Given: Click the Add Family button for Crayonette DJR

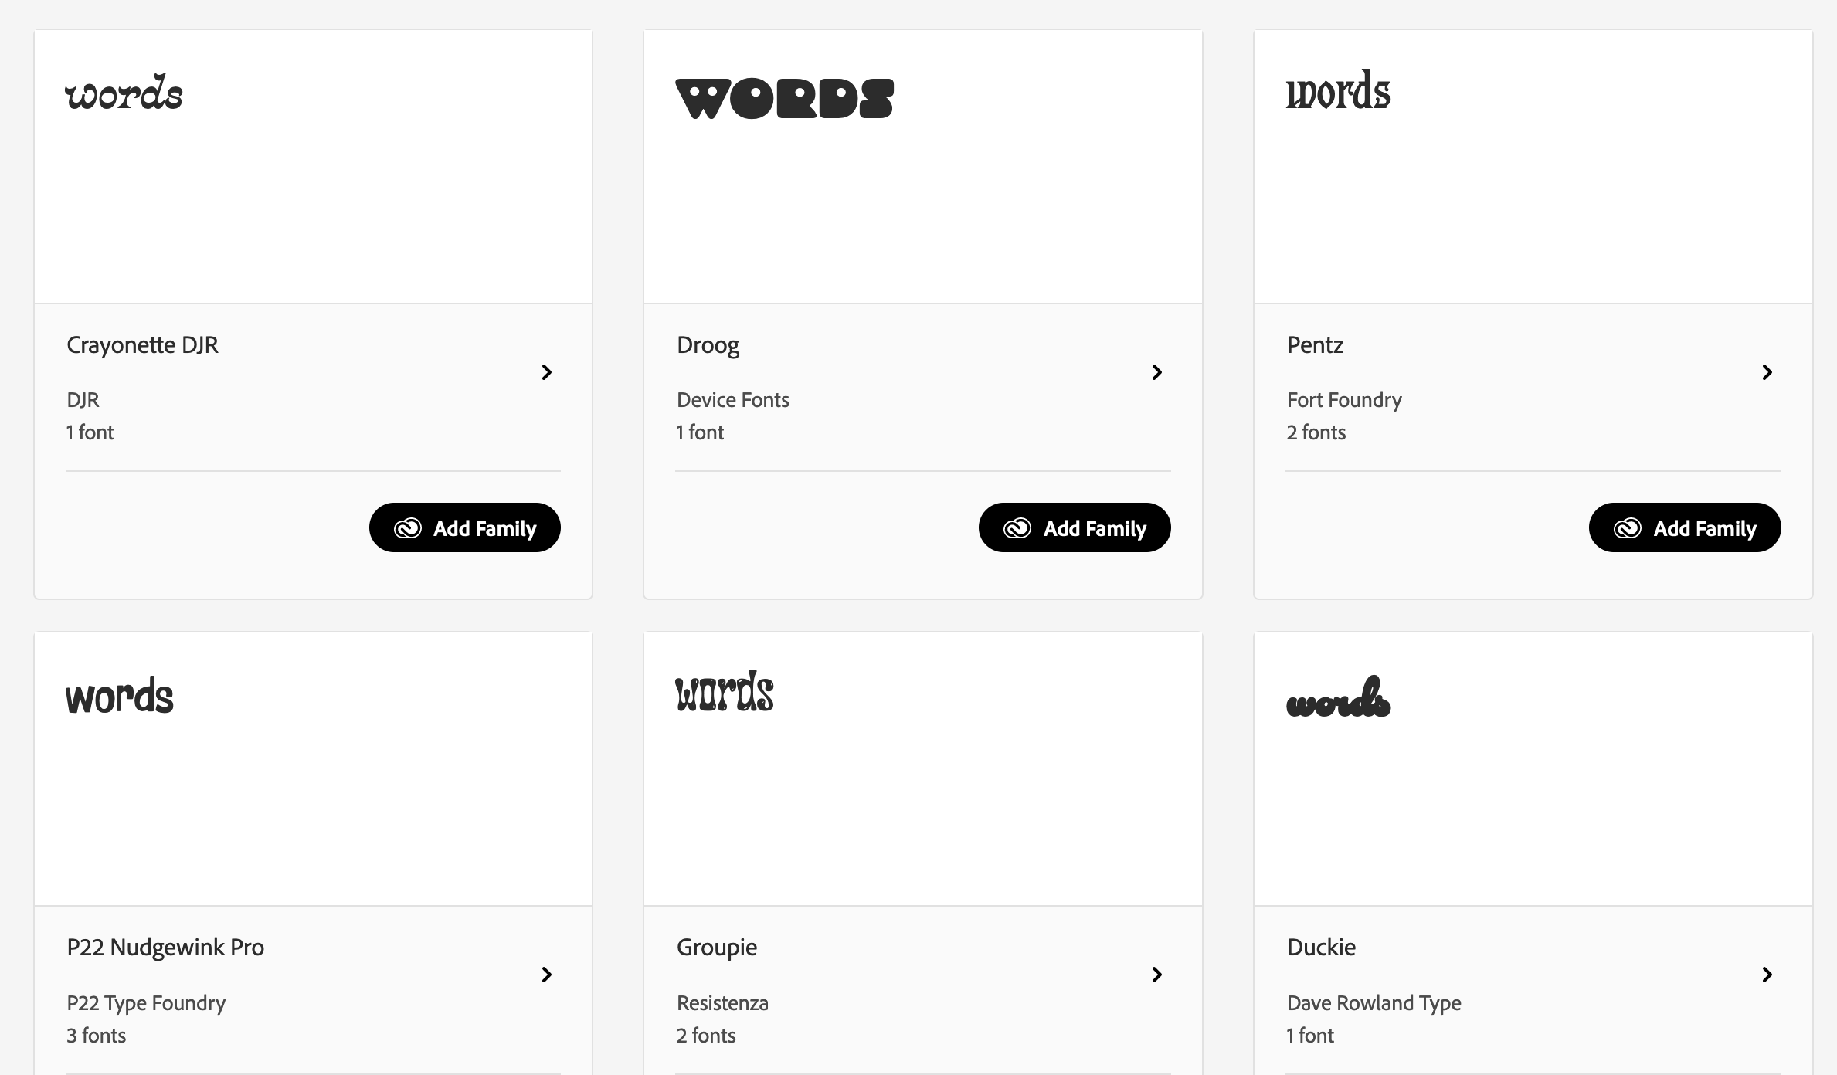Looking at the screenshot, I should 463,527.
